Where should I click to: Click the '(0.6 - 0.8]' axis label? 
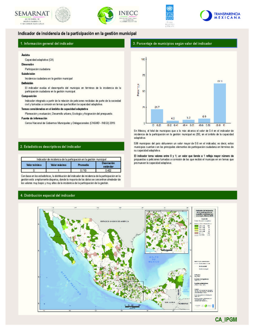tap(204, 125)
